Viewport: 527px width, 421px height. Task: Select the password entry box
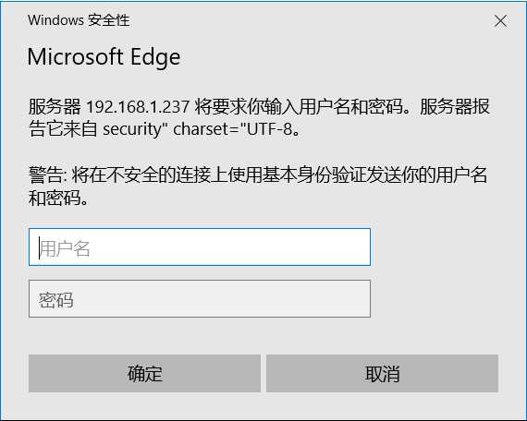coord(200,298)
